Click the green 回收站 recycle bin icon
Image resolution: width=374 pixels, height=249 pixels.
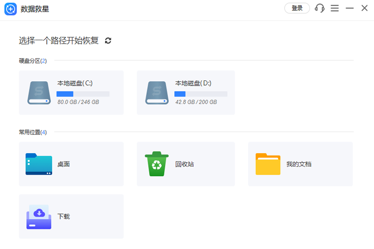click(x=157, y=164)
